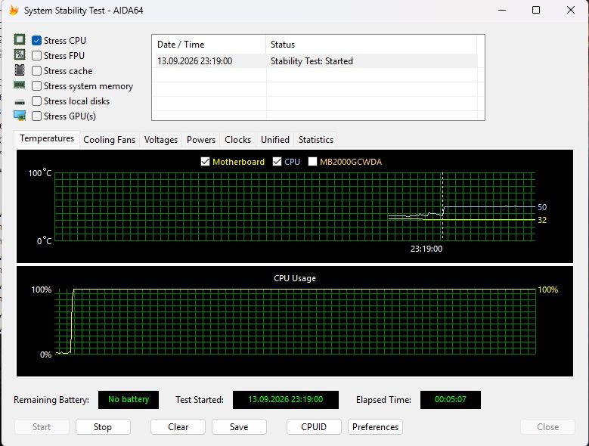Open the Voltages tab
Image resolution: width=589 pixels, height=446 pixels.
click(161, 140)
